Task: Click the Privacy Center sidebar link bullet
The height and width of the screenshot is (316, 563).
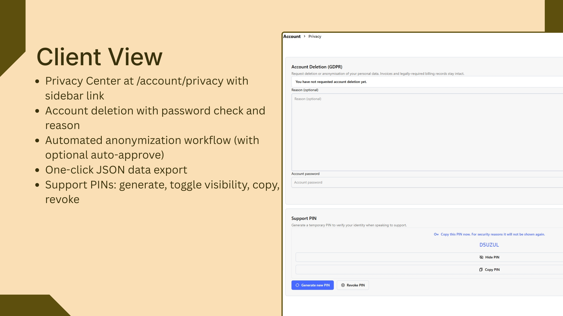Action: click(x=147, y=88)
